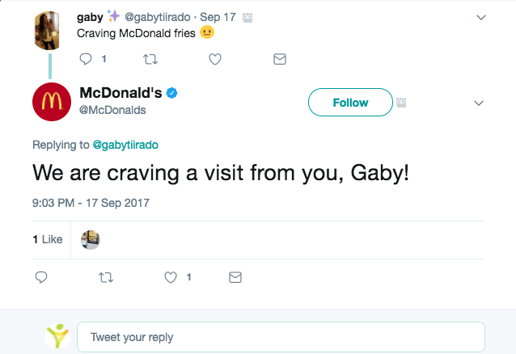
Task: Direct message the McDonald's tweet
Action: tap(235, 277)
